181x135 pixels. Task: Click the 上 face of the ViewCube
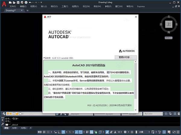(x=169, y=24)
